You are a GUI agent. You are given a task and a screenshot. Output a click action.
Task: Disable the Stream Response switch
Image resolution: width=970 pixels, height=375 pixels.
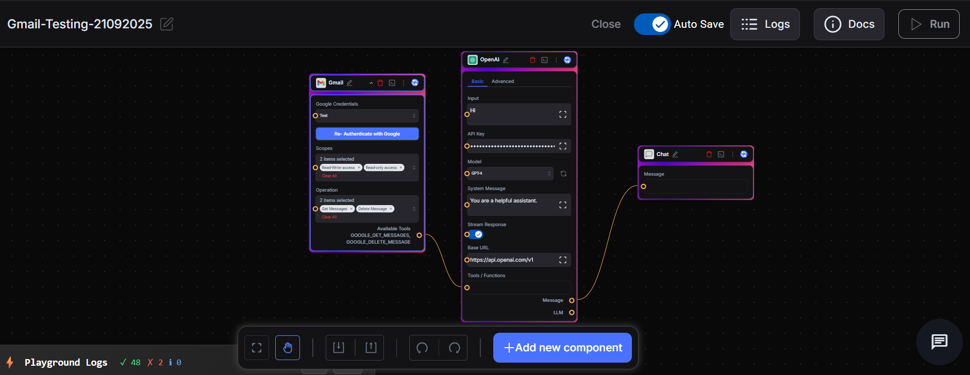click(475, 234)
